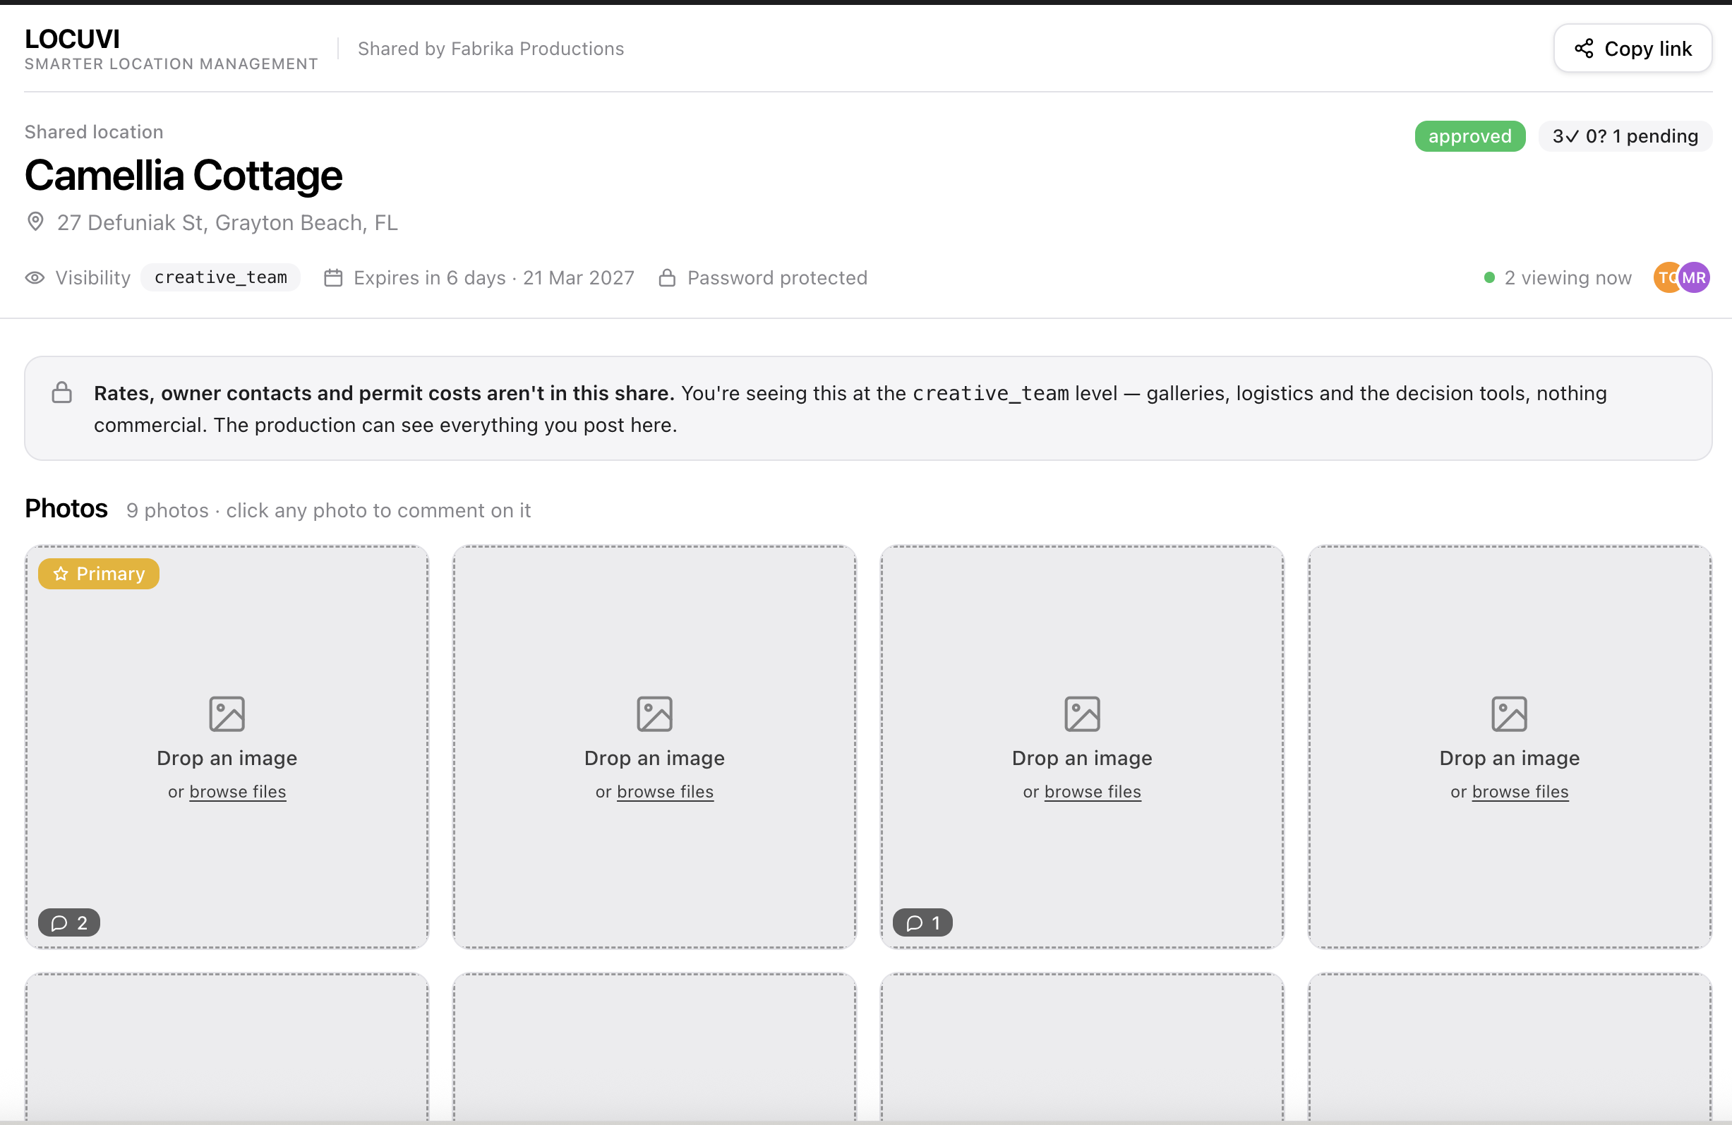
Task: Click the Primary star badge on first photo
Action: pyautogui.click(x=98, y=574)
